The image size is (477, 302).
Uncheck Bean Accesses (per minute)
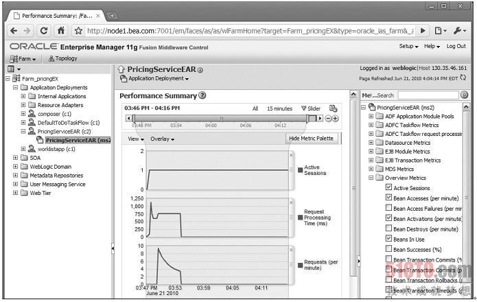[388, 198]
